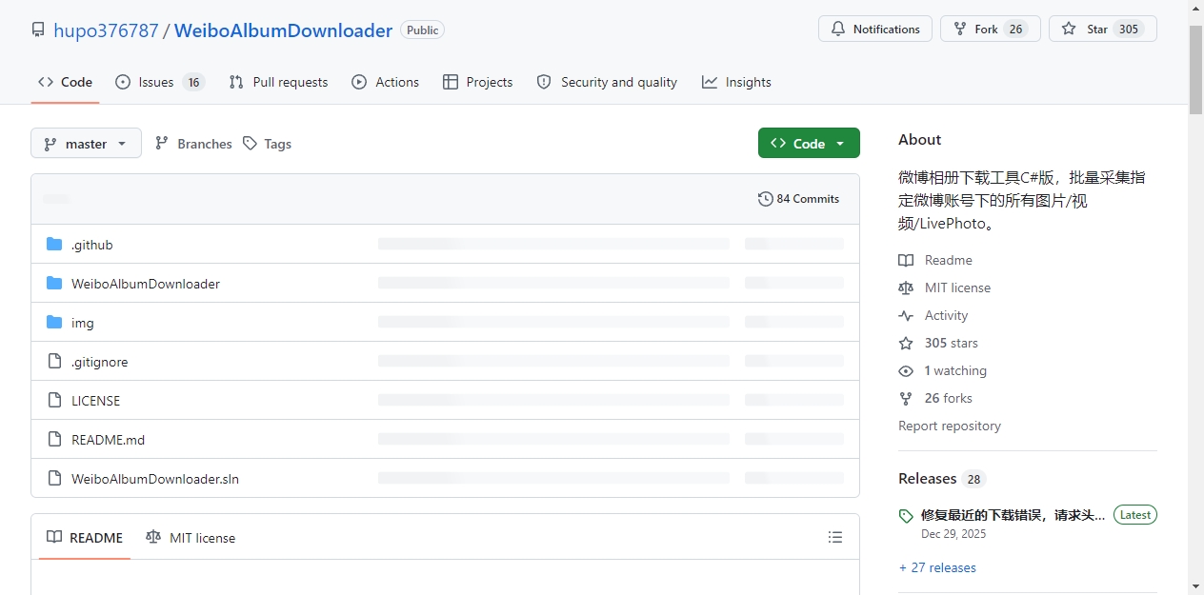
Task: Open the MIT license link in About
Action: point(957,288)
